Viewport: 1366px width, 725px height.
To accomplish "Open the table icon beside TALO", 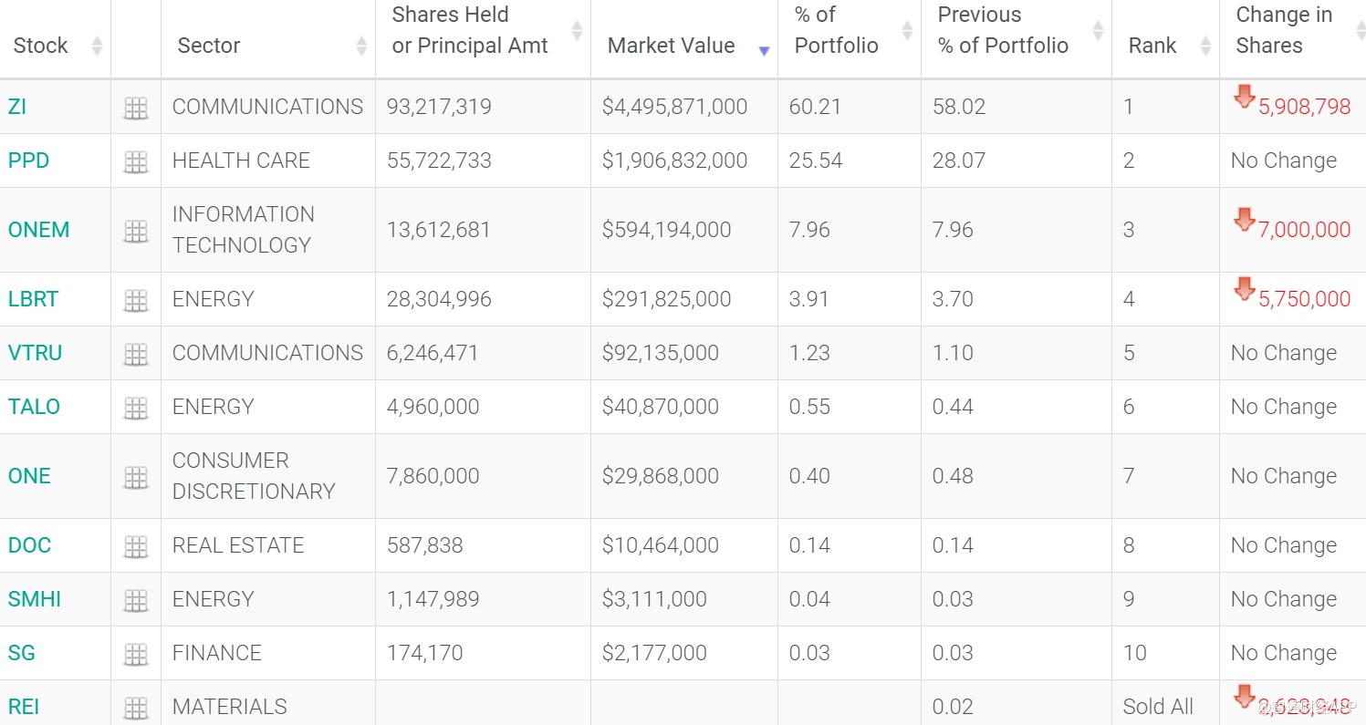I will point(136,408).
